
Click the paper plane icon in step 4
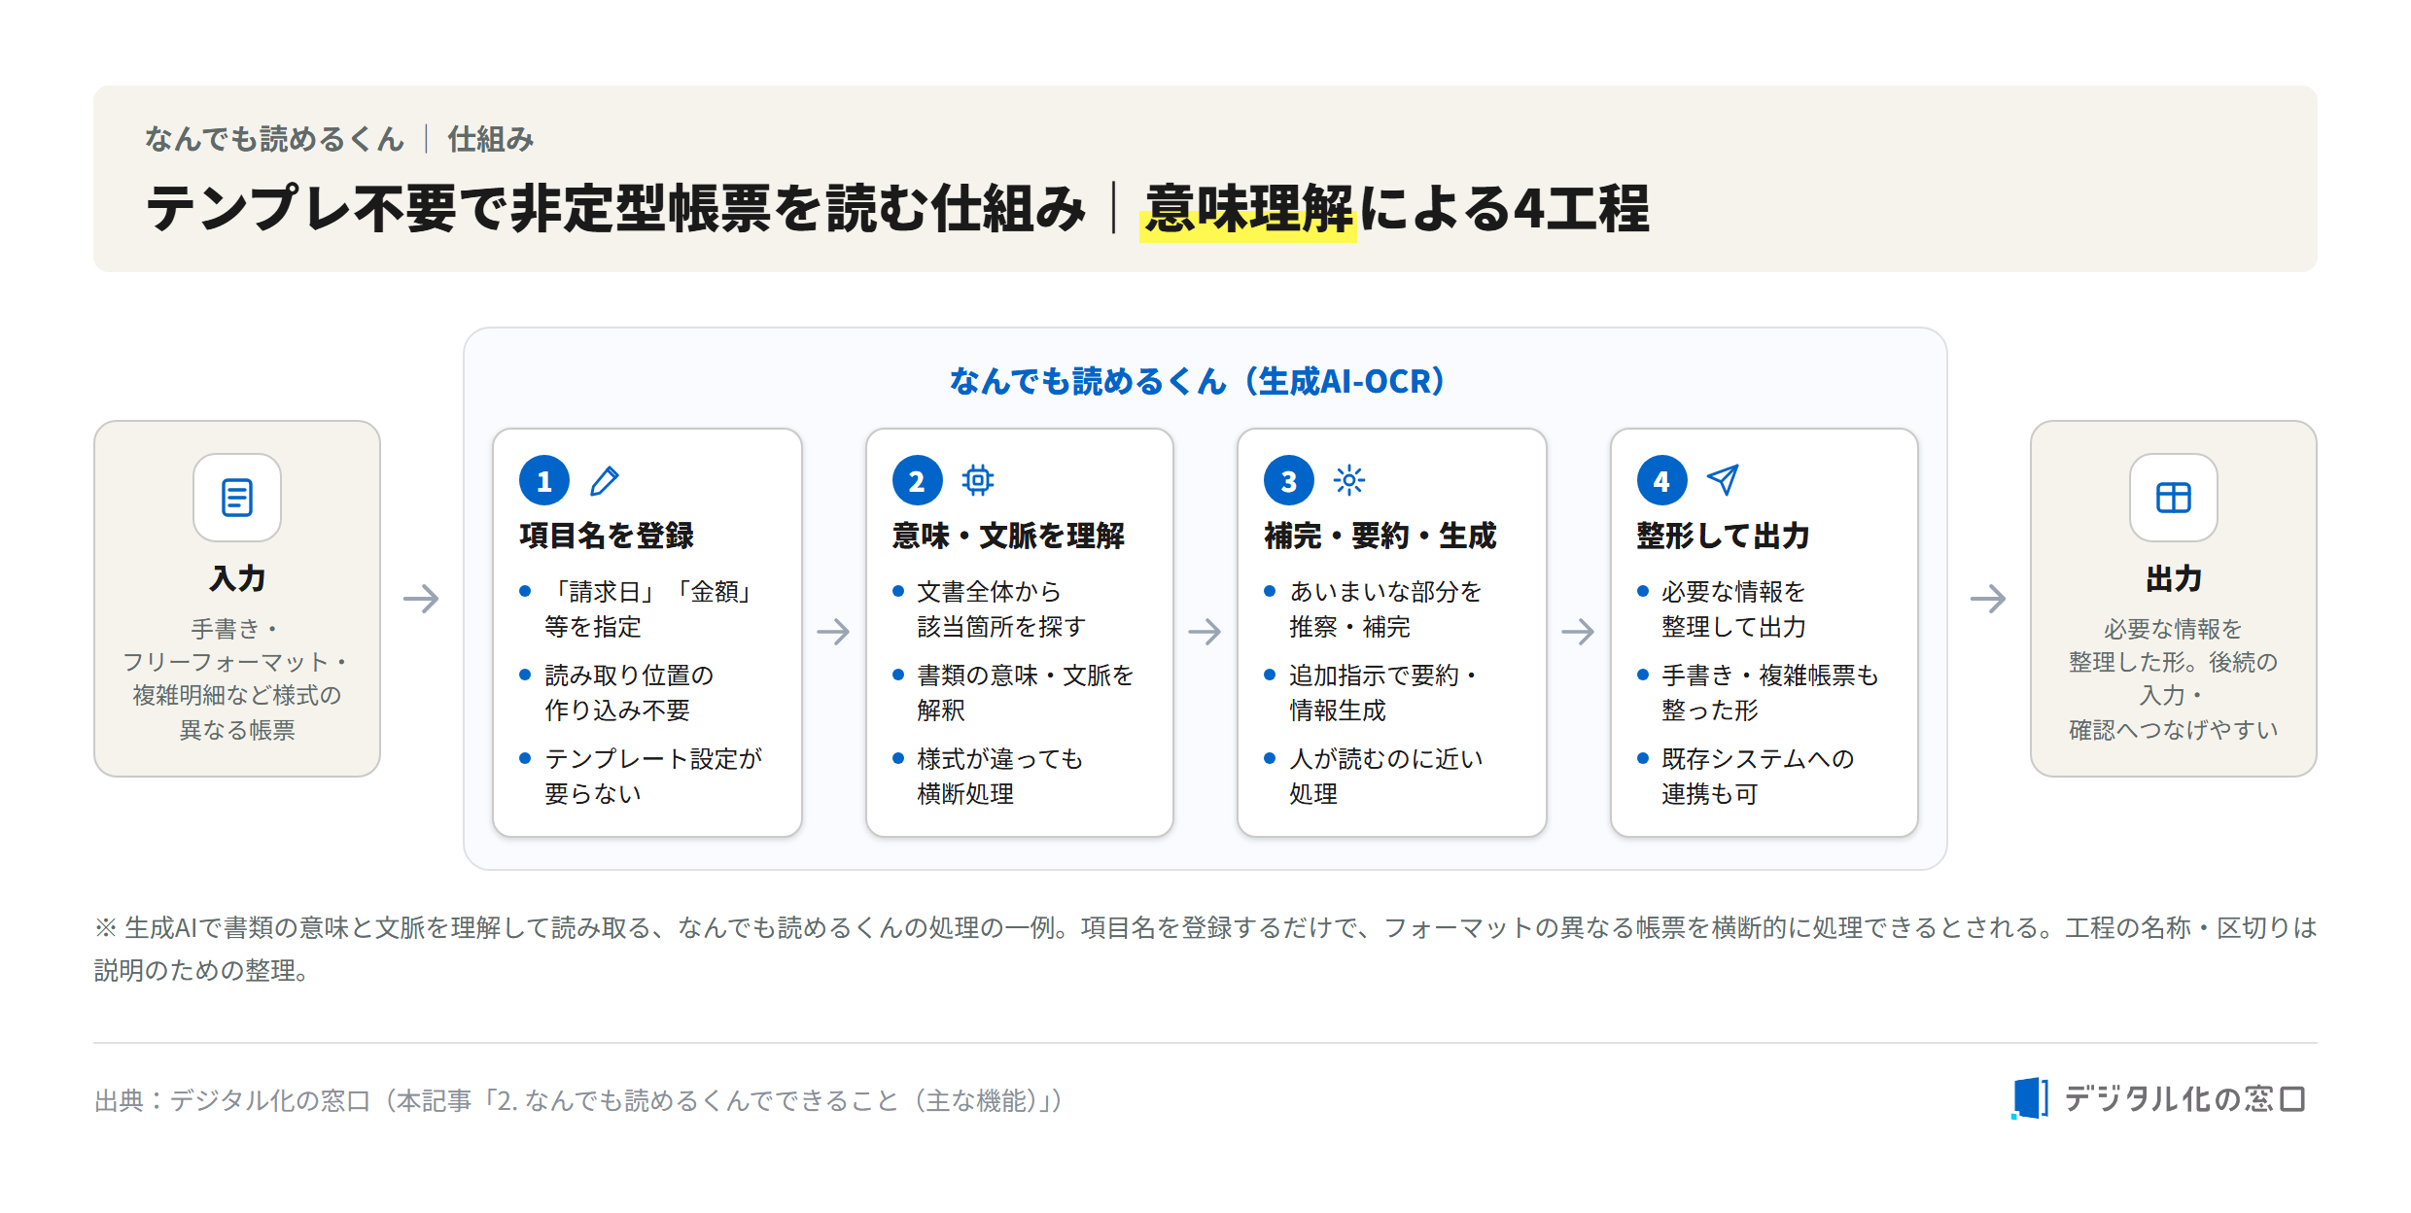tap(1722, 480)
